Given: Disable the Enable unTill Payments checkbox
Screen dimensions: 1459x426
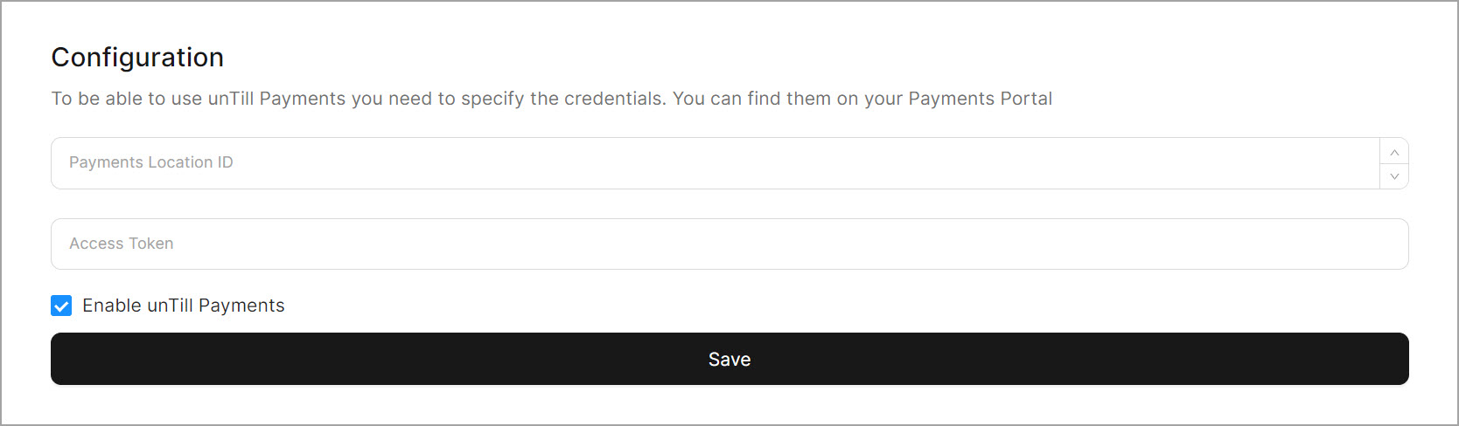Looking at the screenshot, I should pyautogui.click(x=61, y=306).
